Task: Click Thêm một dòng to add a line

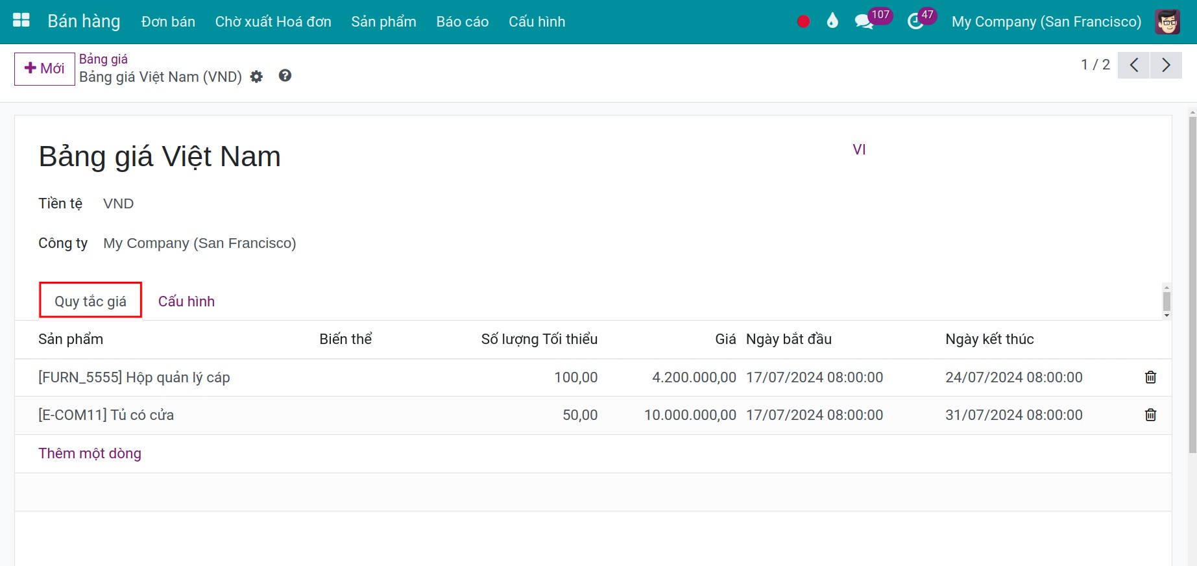Action: click(x=90, y=453)
